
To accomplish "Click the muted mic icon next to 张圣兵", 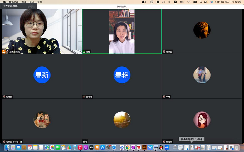I will click(164, 51).
